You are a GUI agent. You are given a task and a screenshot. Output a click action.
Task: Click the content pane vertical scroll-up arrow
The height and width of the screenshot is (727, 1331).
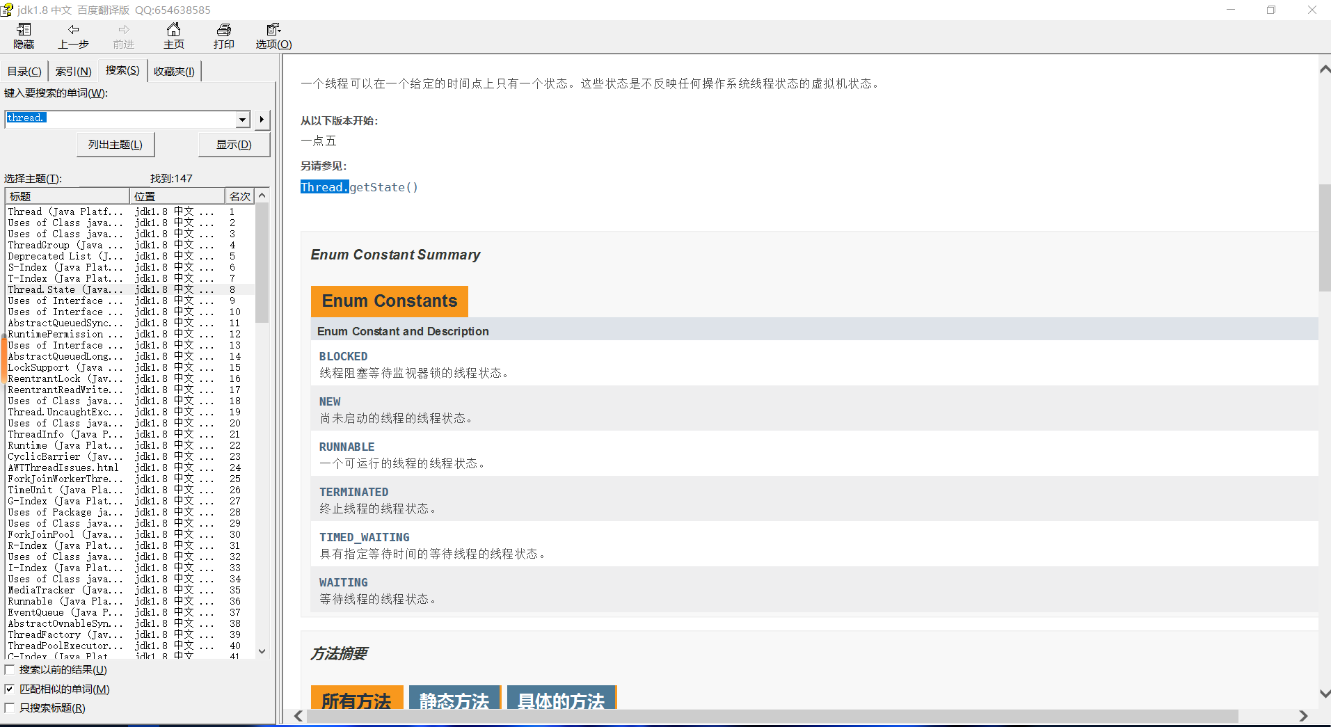pos(1325,69)
